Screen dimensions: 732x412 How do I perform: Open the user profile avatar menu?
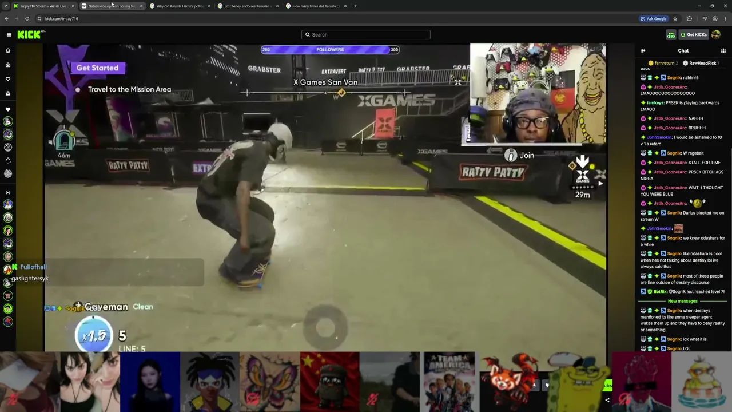tap(716, 35)
